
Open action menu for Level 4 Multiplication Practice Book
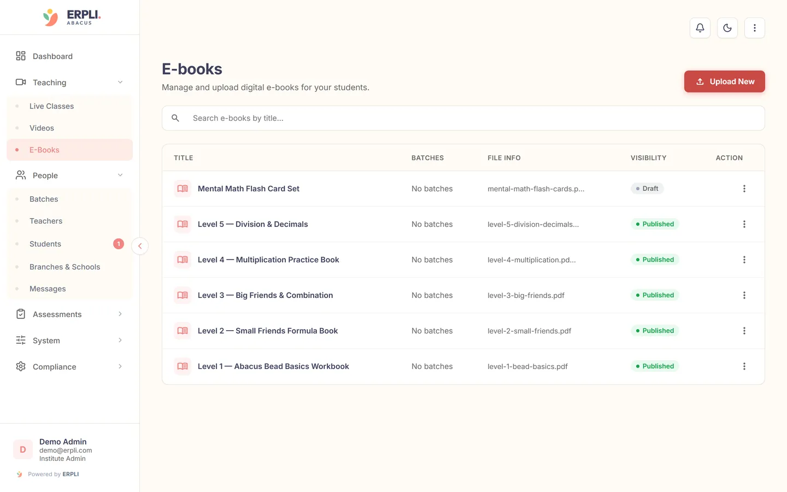[744, 260]
